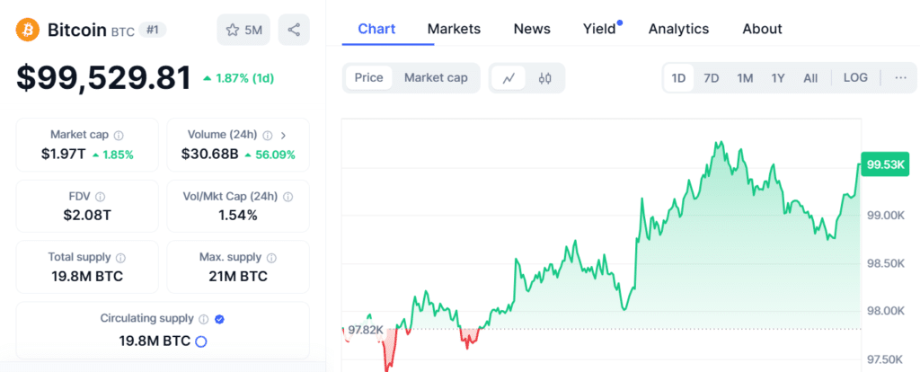Click the Bitcoin logo icon
920x372 pixels.
coord(28,30)
